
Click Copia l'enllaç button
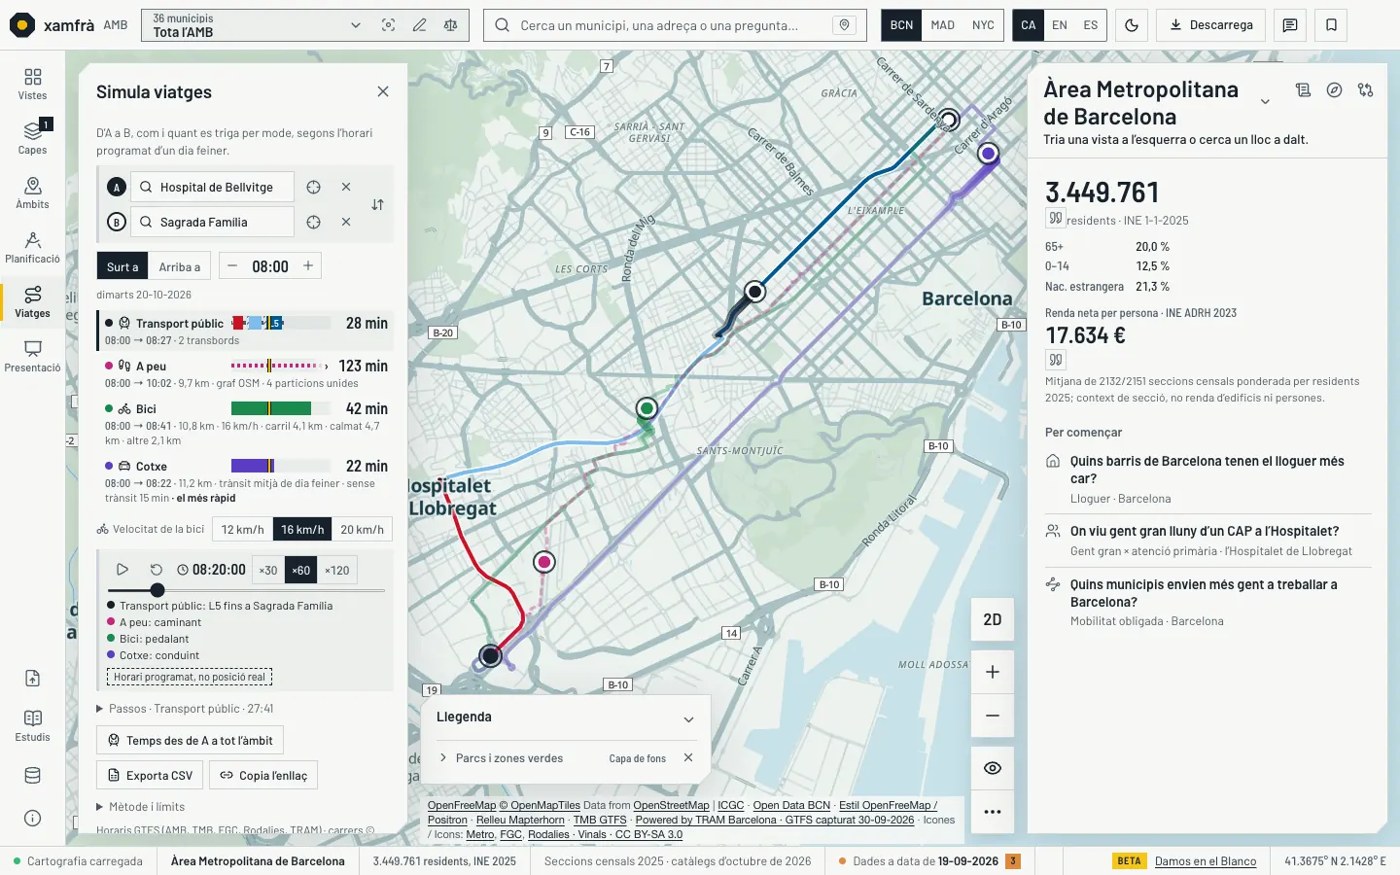[263, 775]
